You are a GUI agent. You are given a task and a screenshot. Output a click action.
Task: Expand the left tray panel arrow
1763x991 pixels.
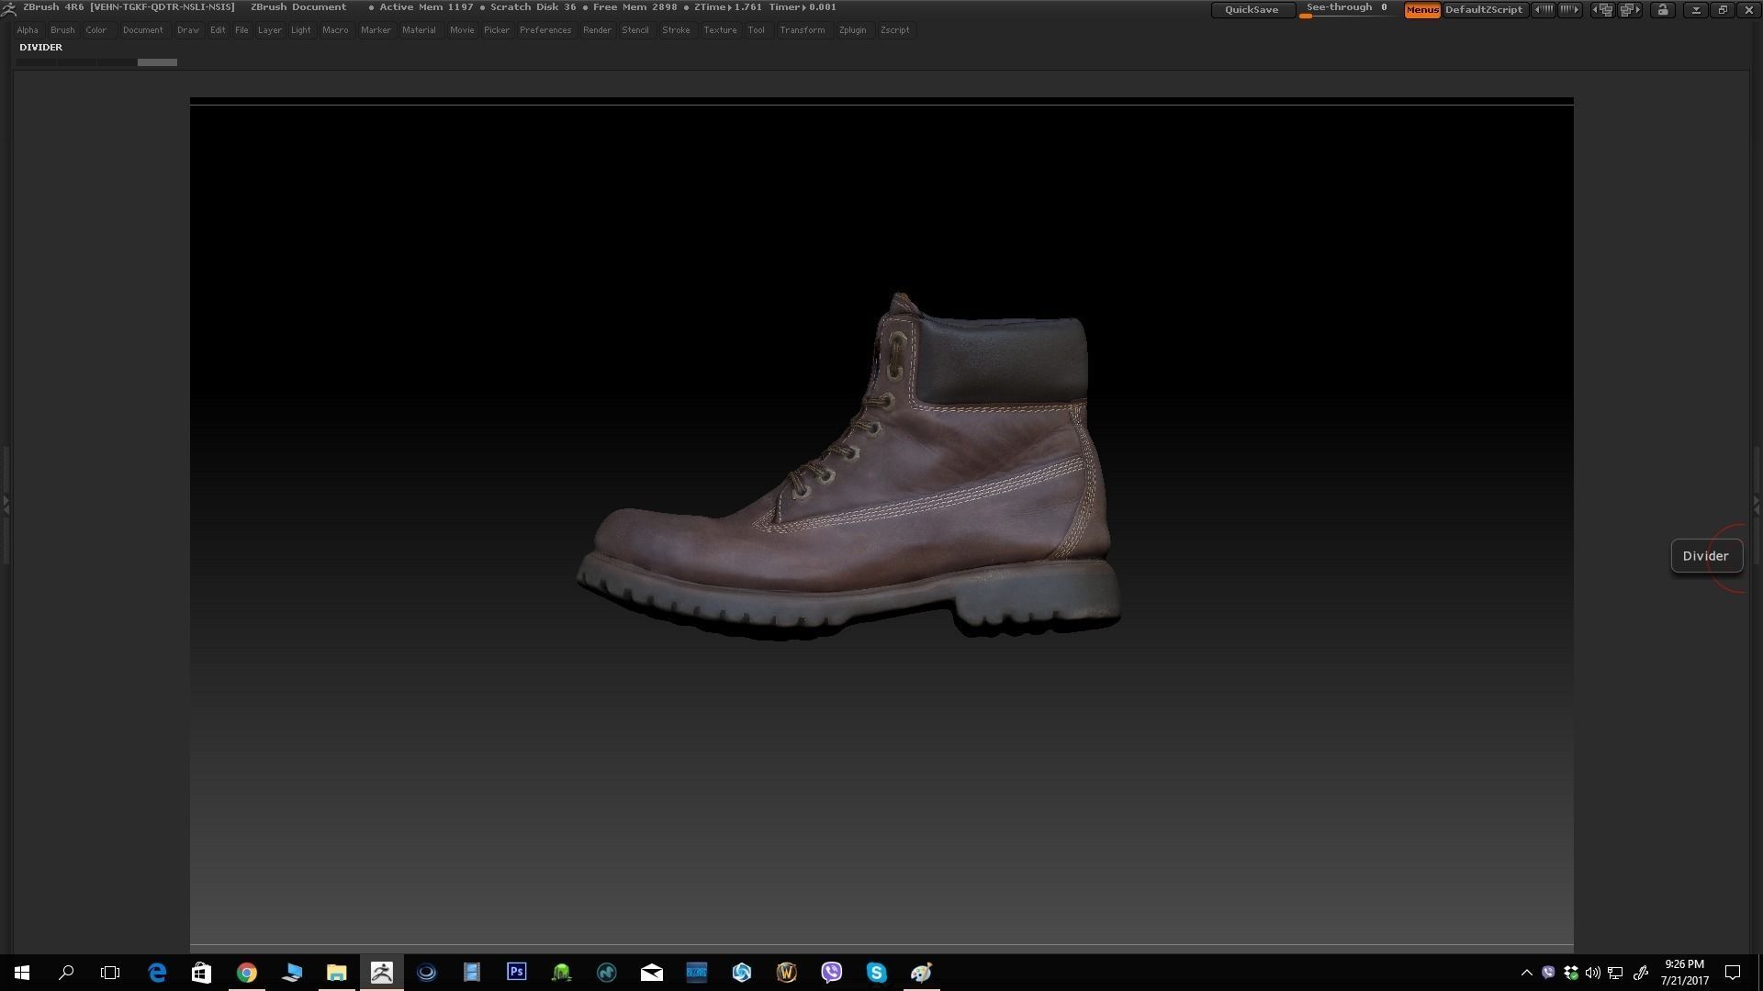(6, 504)
